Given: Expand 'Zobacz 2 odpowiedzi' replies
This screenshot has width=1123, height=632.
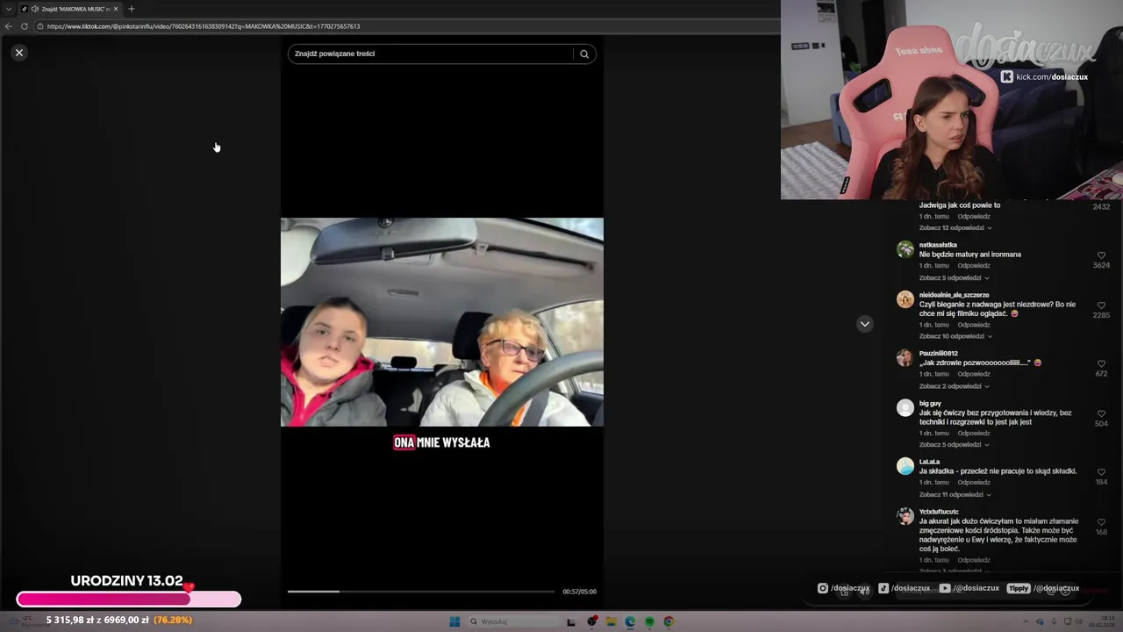Looking at the screenshot, I should [x=953, y=386].
